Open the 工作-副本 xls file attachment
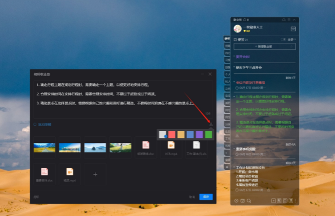Screen dimensions: 335x216 coord(197,147)
